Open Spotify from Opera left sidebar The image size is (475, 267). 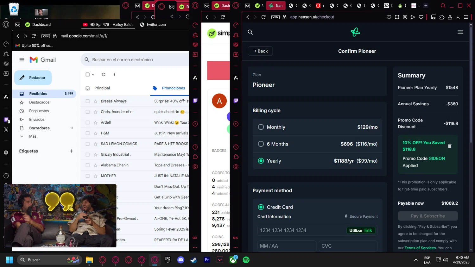click(x=6, y=152)
